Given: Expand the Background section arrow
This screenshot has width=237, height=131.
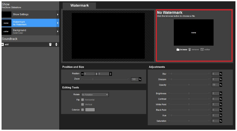Looking at the screenshot, I should click(x=58, y=31).
